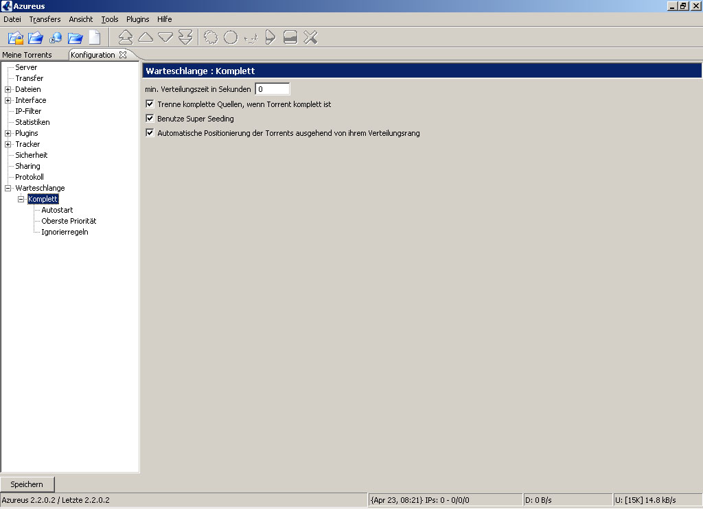This screenshot has width=703, height=509.
Task: Click the open folder icon
Action: coord(76,38)
